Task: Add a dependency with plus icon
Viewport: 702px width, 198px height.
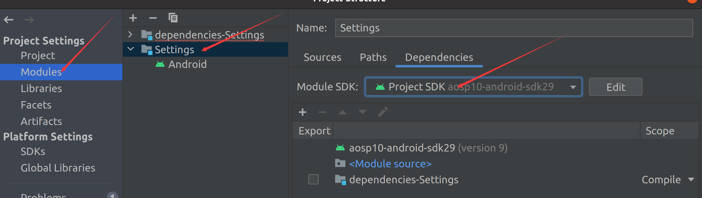Action: 303,112
